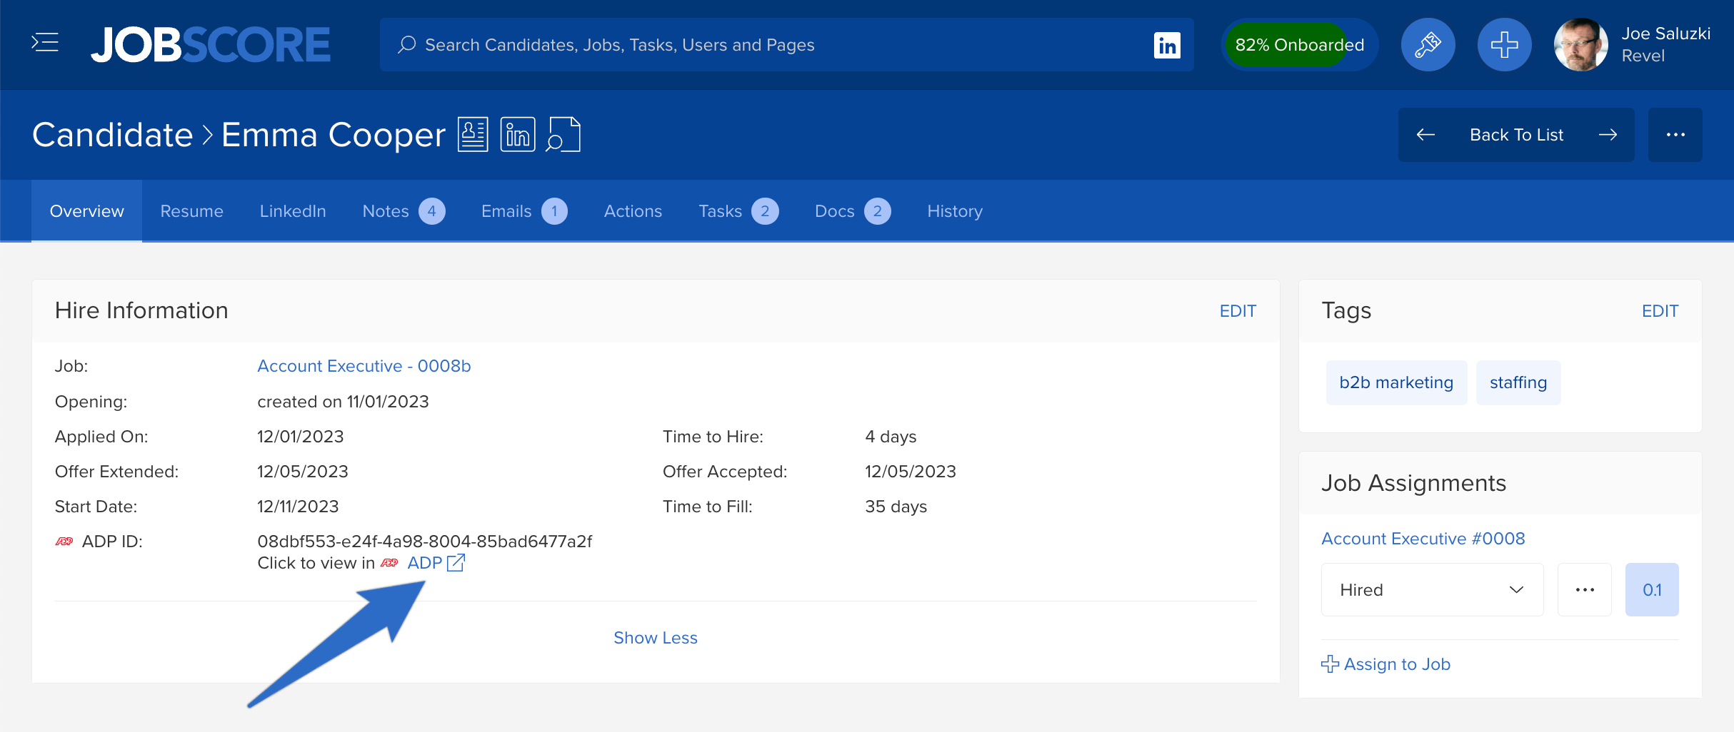Screen dimensions: 1734x732
Task: Open job assignment ellipsis menu
Action: [1585, 589]
